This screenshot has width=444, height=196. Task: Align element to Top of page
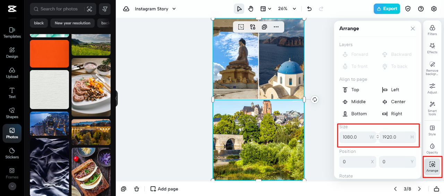coord(351,90)
